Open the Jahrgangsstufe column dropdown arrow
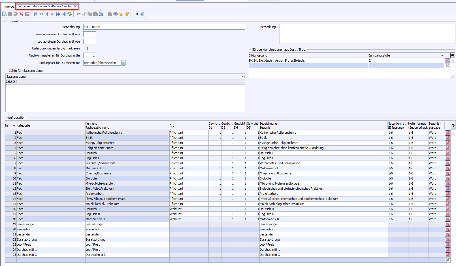This screenshot has width=456, height=266. [x=442, y=55]
